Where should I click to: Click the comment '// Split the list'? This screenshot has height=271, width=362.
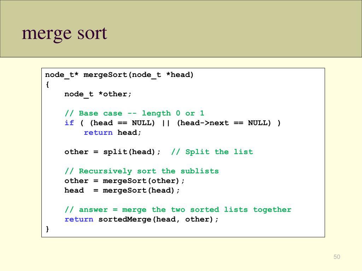click(x=212, y=152)
